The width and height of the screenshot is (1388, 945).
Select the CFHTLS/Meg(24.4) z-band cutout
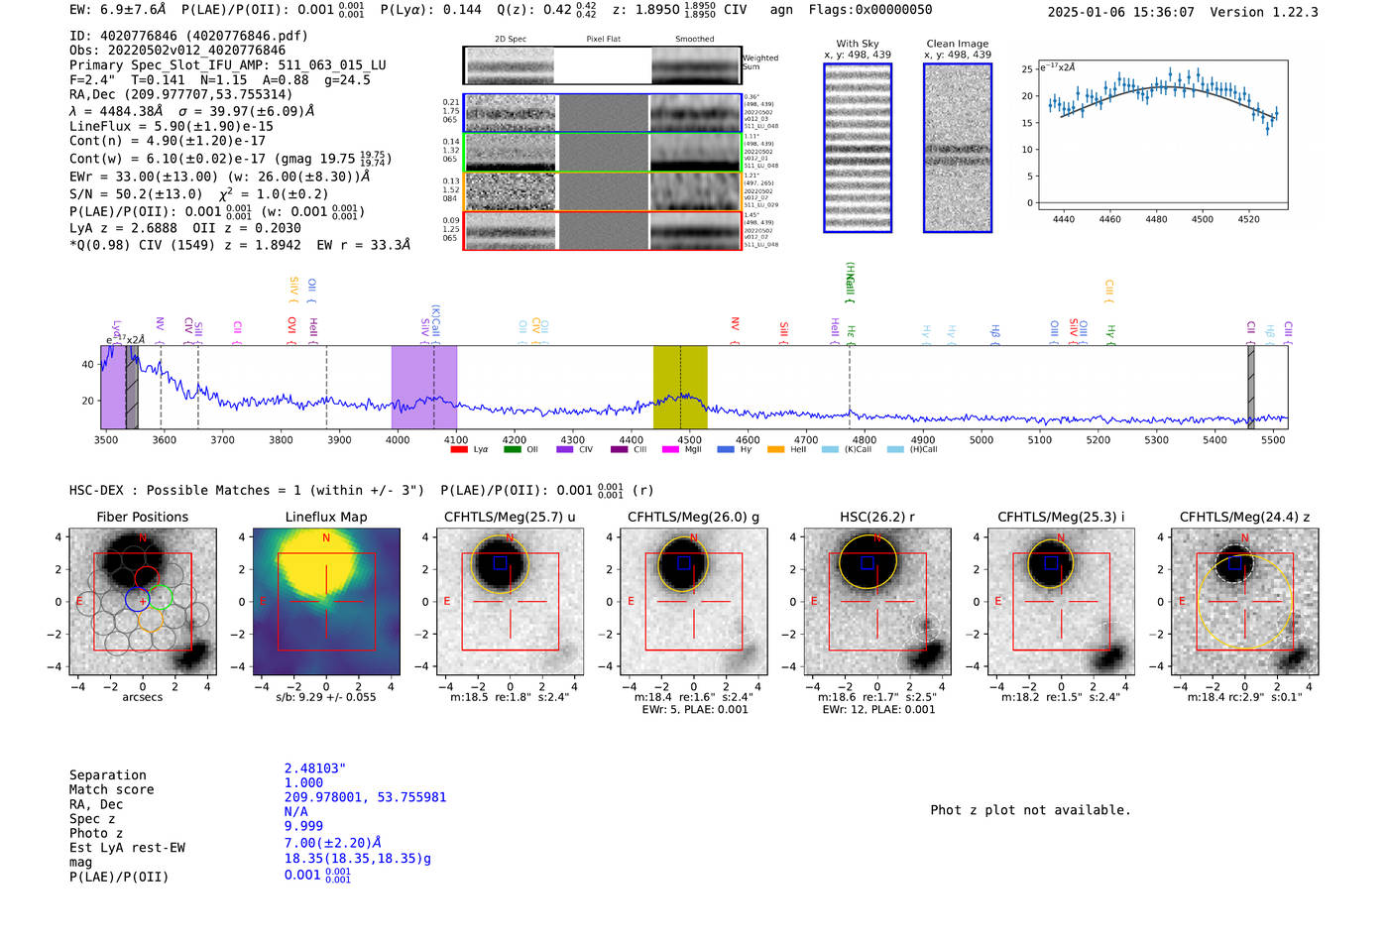1245,602
